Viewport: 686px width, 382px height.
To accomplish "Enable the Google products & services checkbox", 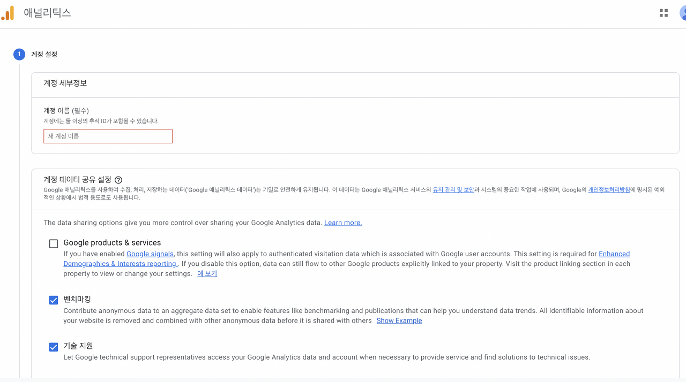I will (x=53, y=243).
